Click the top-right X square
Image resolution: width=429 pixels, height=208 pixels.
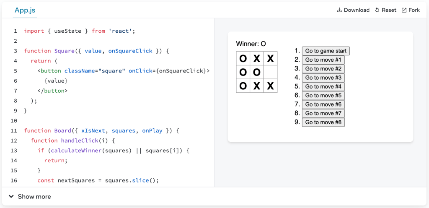[270, 58]
